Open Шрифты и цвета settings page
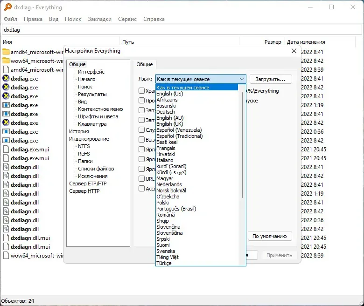 coord(98,116)
